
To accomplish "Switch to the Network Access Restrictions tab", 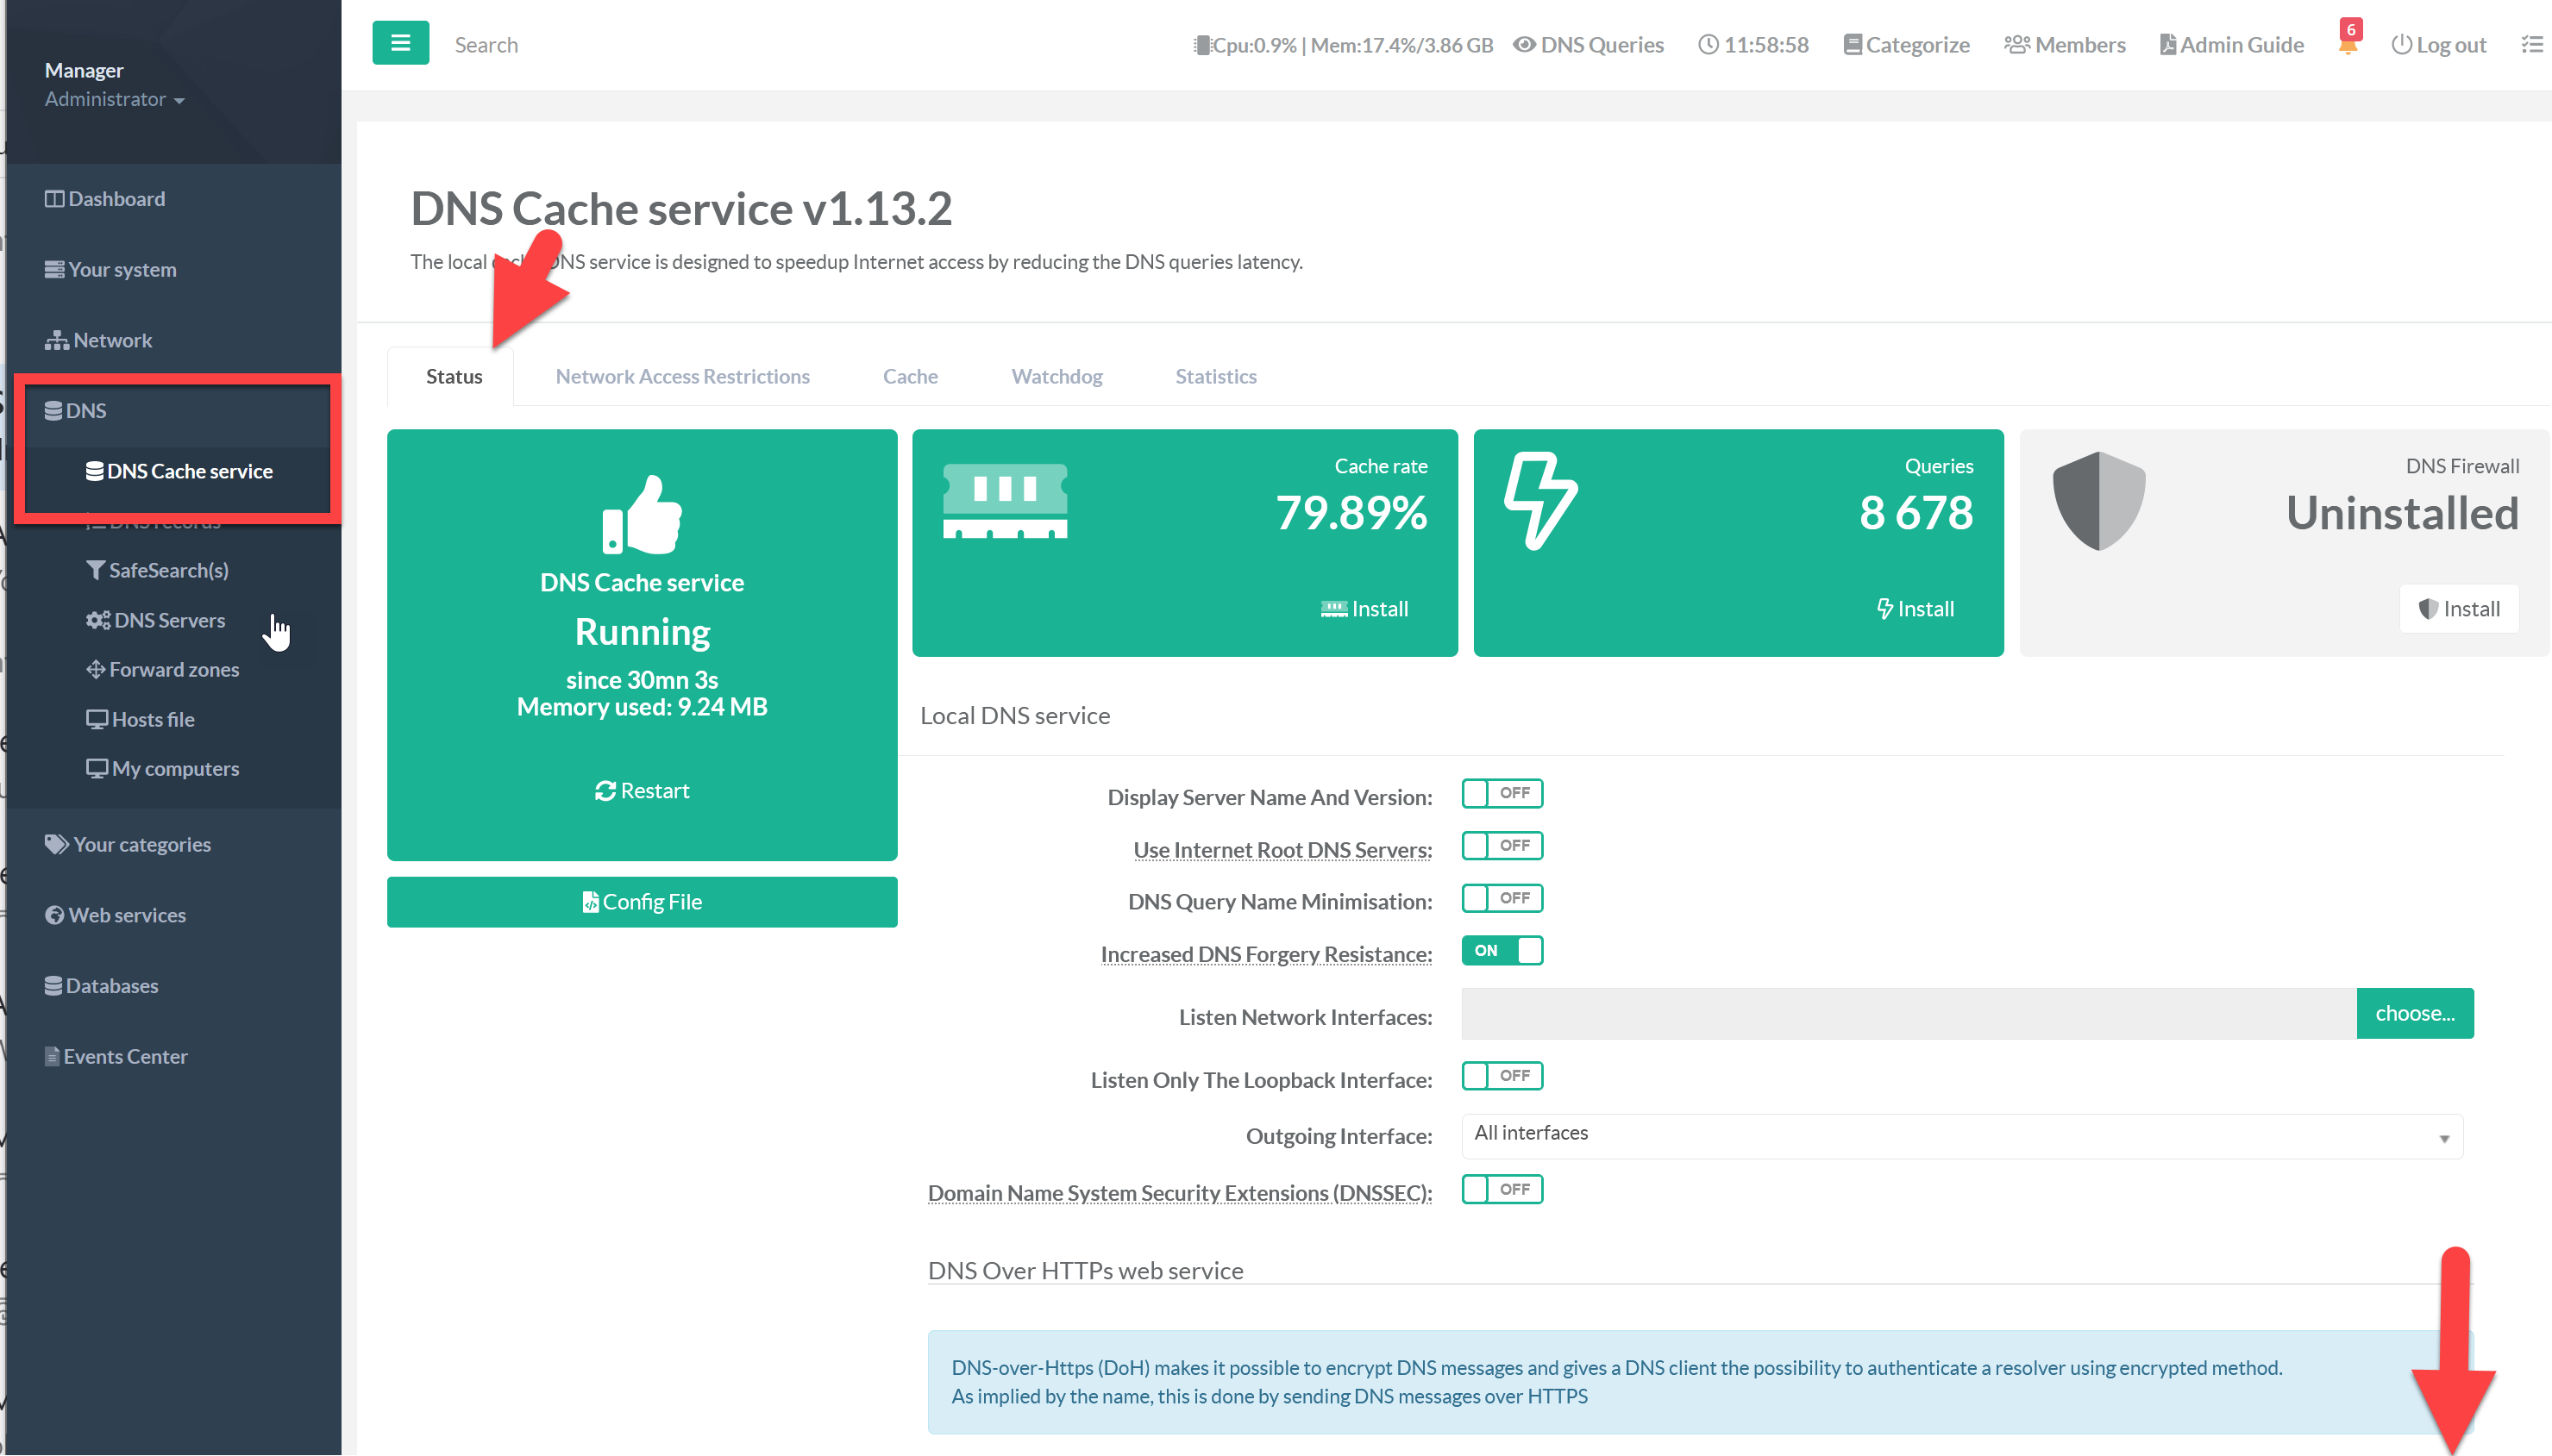I will pyautogui.click(x=682, y=376).
